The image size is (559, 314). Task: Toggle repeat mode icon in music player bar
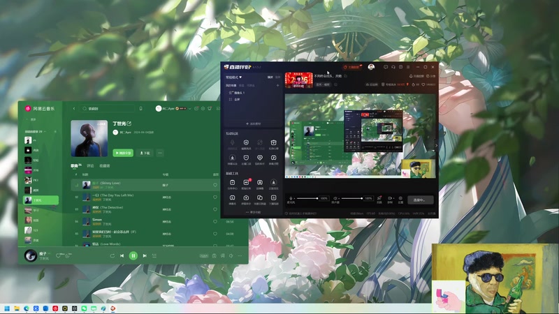click(x=112, y=255)
